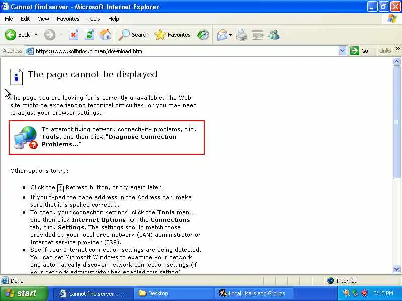Open the Edit menu
402x301 pixels.
click(x=25, y=19)
